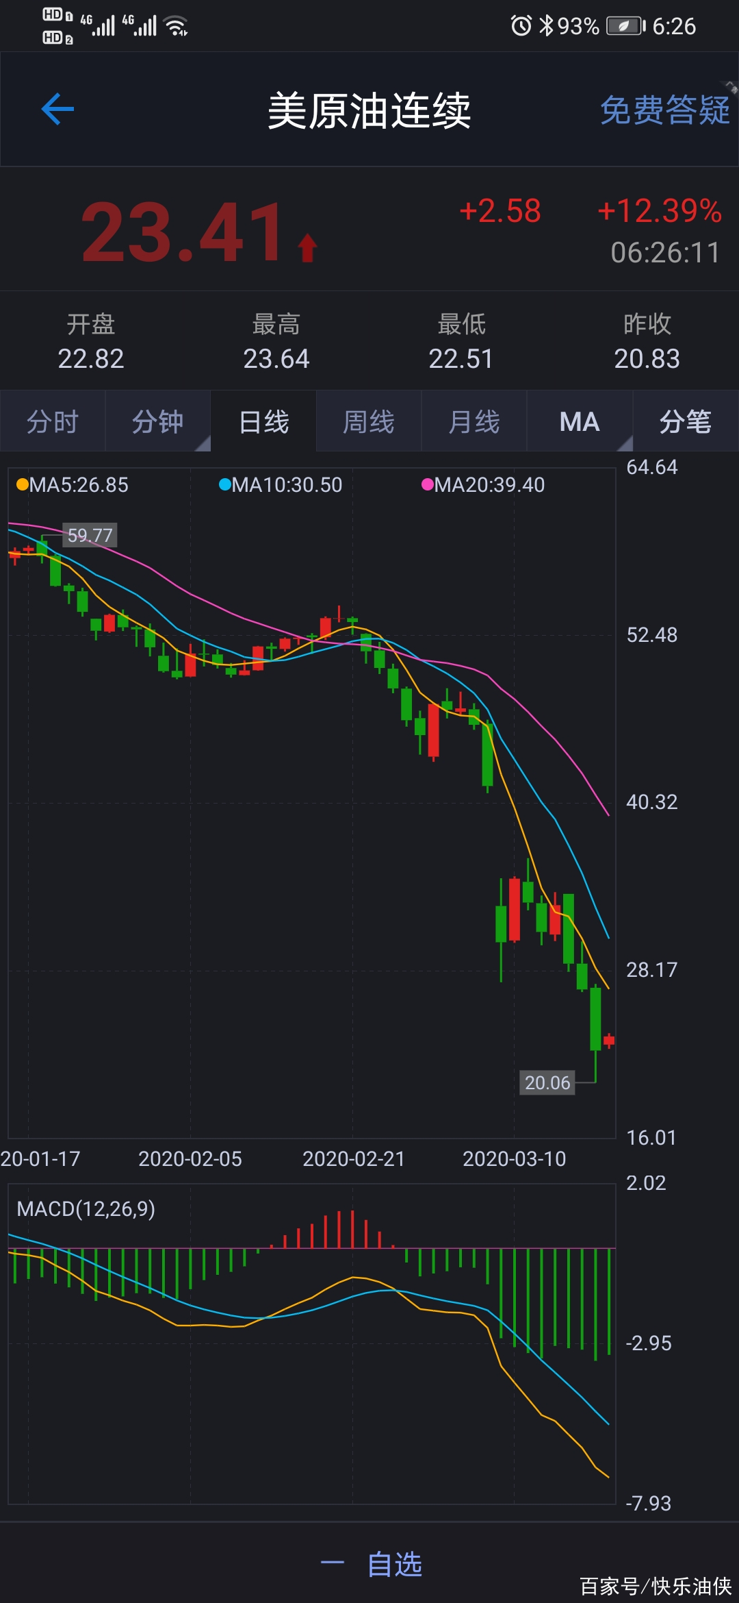Screen dimensions: 739x1603
Task: Tap the -2.95 MACD axis label
Action: [649, 1343]
